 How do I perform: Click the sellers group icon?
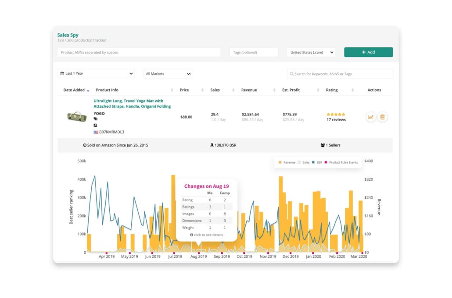(323, 145)
